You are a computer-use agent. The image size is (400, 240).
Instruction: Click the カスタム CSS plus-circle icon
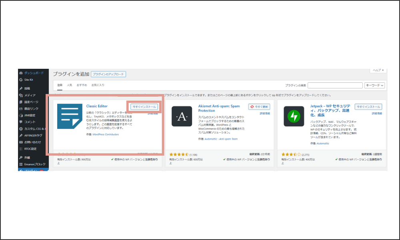21,129
